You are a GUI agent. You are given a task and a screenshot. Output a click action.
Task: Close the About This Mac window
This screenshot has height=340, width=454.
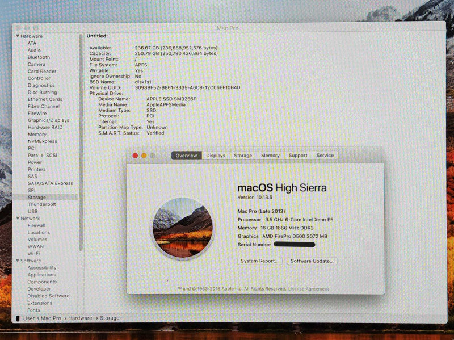point(135,156)
